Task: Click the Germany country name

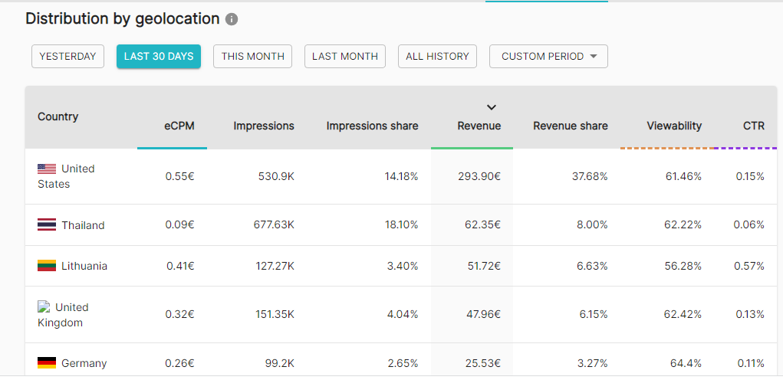Action: (84, 364)
